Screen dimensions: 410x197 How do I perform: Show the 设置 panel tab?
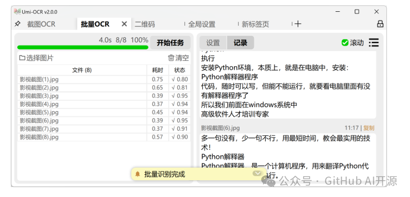tap(213, 43)
